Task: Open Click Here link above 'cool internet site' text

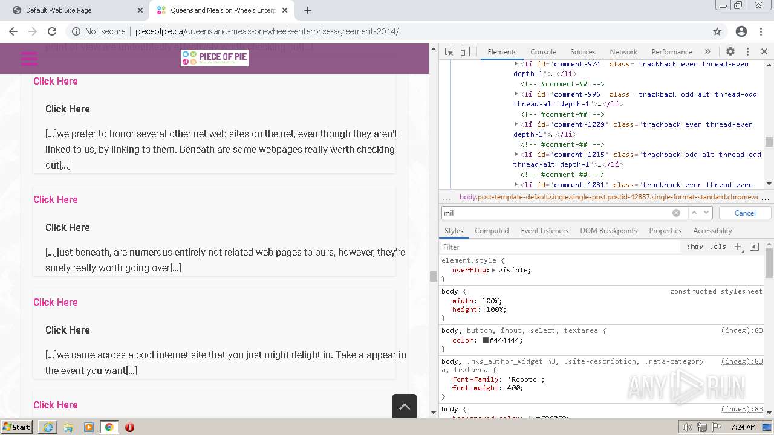Action: pyautogui.click(x=56, y=302)
